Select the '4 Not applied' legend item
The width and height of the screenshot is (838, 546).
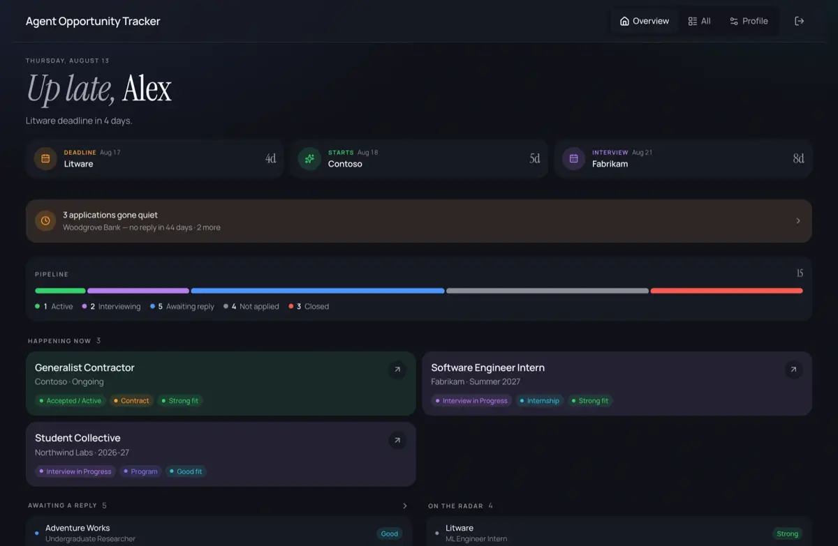tap(251, 306)
